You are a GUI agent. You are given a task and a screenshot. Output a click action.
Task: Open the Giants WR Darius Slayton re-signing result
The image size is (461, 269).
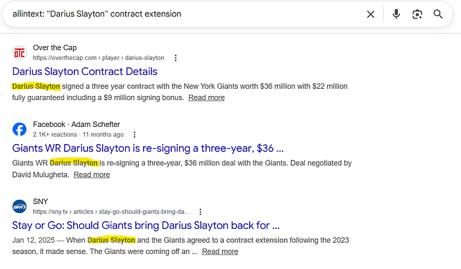(148, 149)
